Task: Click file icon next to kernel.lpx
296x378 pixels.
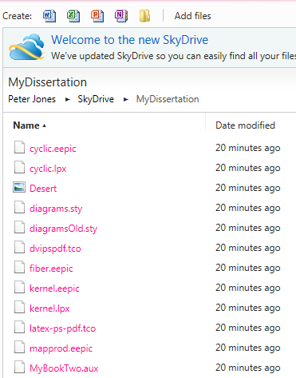Action: pos(19,307)
